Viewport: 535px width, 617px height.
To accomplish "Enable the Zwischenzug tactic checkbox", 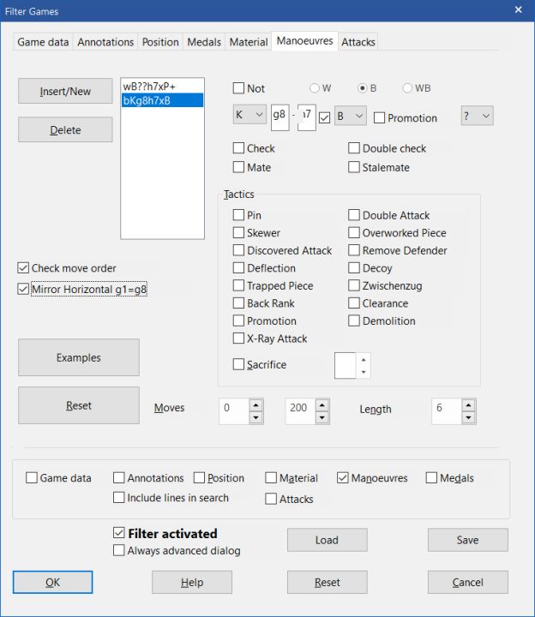I will tap(354, 286).
